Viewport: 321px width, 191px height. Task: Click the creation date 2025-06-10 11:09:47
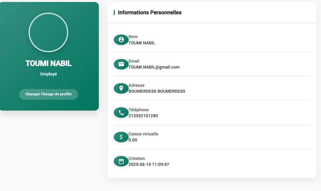pos(149,165)
